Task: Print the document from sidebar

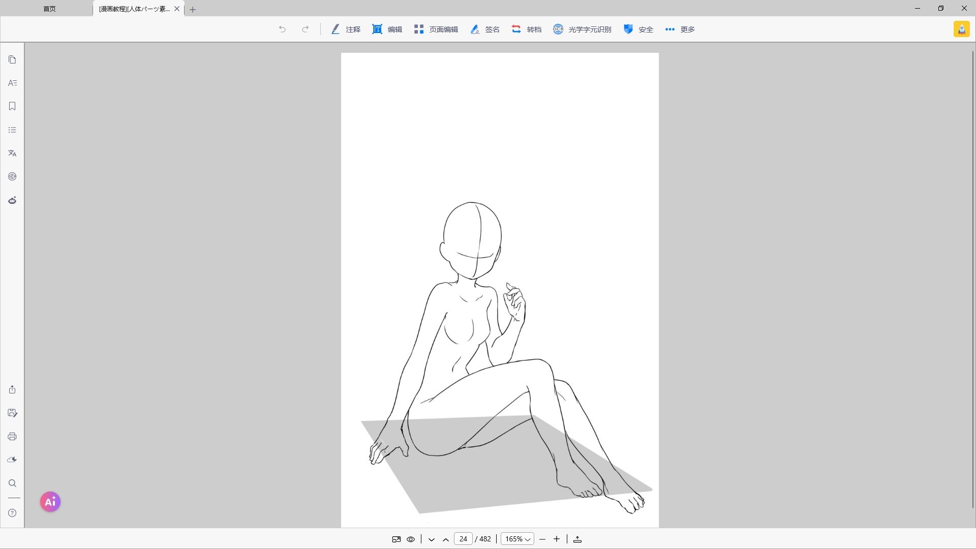Action: 12,437
